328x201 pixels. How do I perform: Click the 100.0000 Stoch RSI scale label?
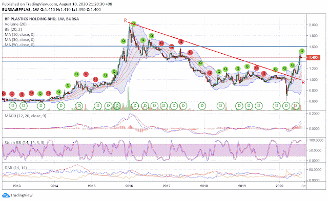pos(316,140)
